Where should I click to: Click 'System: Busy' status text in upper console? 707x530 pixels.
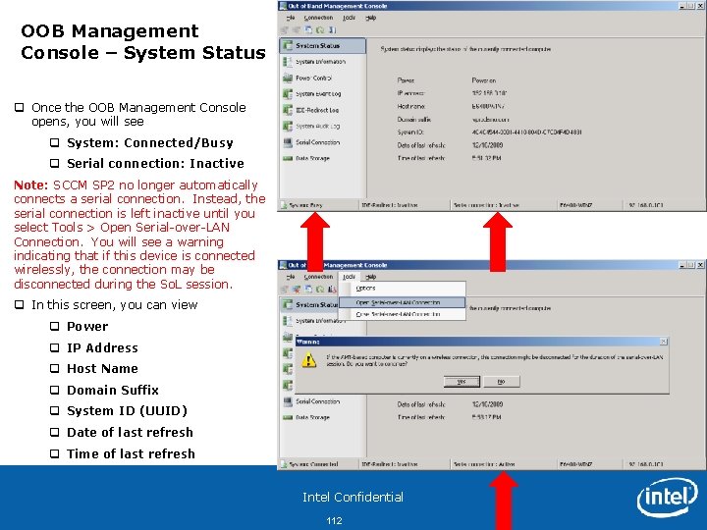pos(305,205)
